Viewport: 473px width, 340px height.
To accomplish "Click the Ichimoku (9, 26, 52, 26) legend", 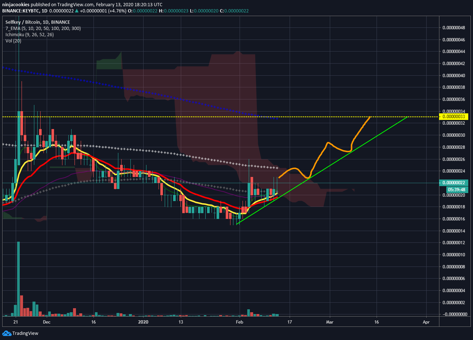I will coord(30,35).
